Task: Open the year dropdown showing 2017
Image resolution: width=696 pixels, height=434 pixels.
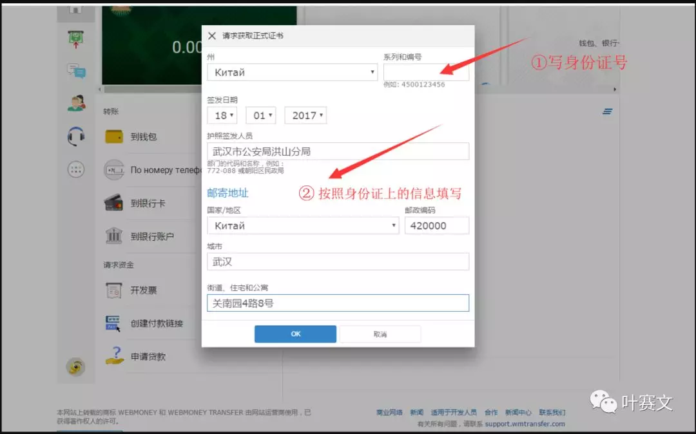Action: [305, 115]
